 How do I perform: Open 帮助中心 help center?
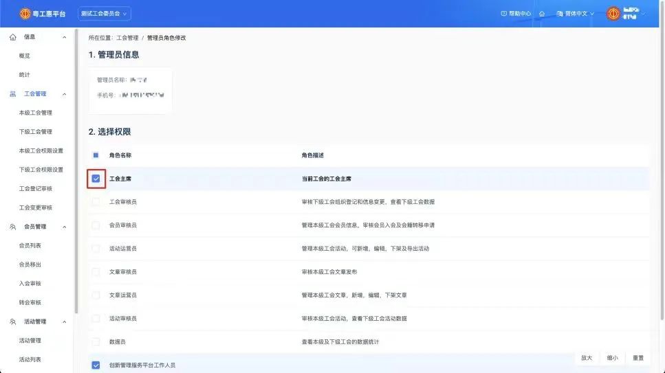(x=516, y=14)
